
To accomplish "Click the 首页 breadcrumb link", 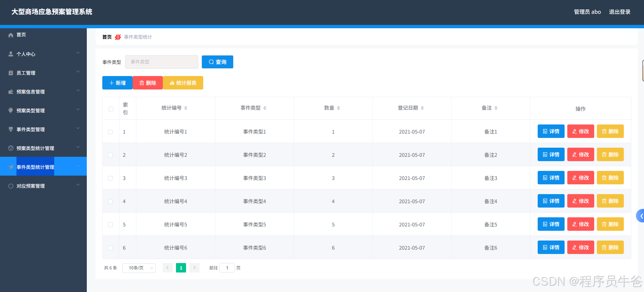I will (107, 37).
